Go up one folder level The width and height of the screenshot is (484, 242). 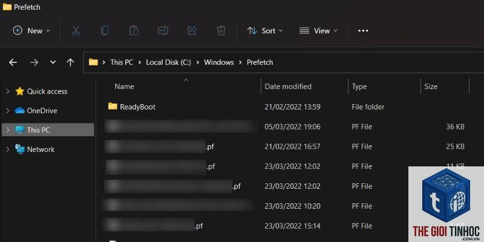point(70,62)
